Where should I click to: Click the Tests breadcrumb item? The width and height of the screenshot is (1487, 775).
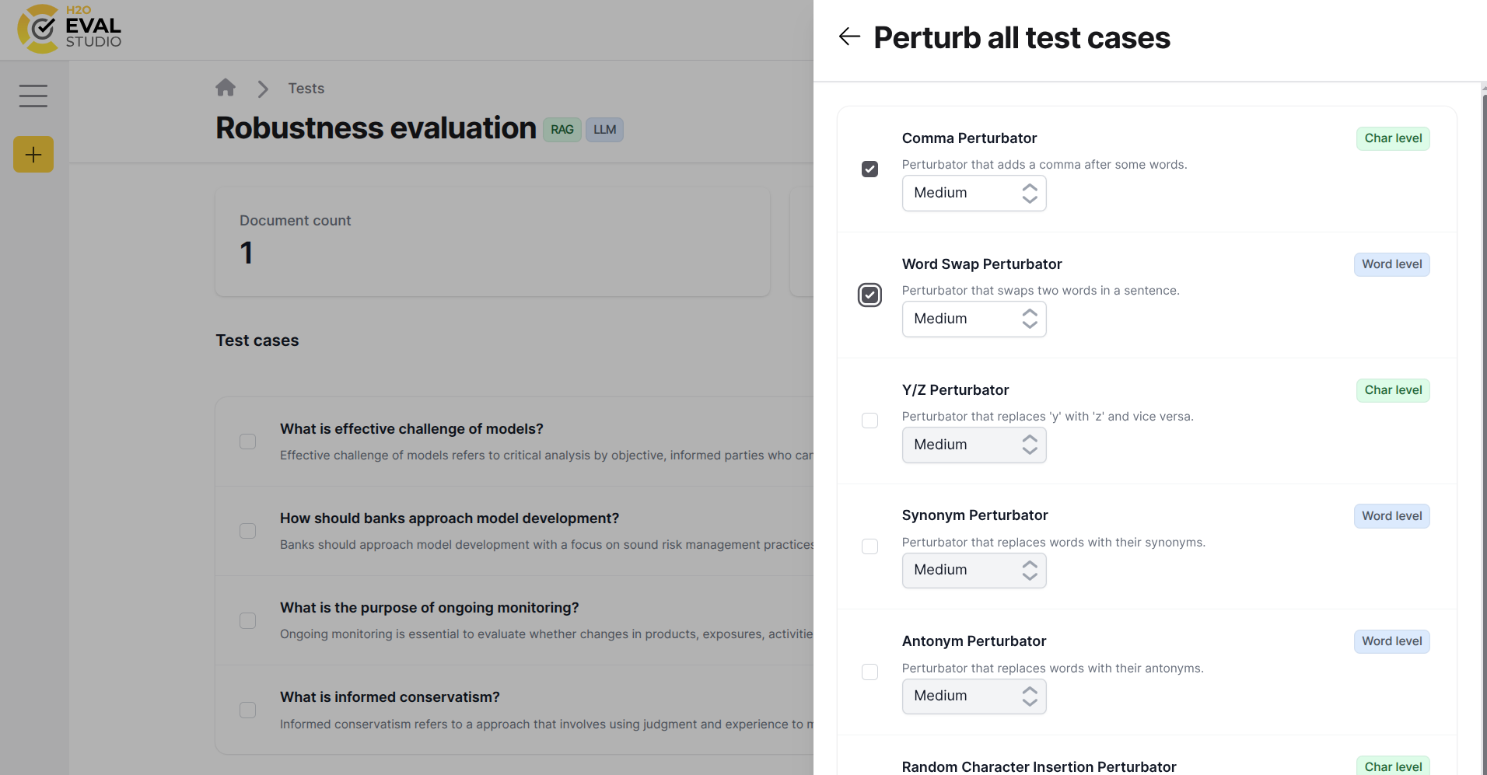[x=306, y=88]
